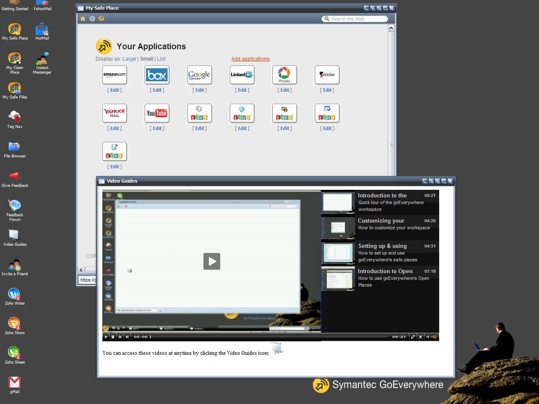Image resolution: width=539 pixels, height=404 pixels.
Task: Select the 'Customizing your' workspace video
Action: (380, 228)
